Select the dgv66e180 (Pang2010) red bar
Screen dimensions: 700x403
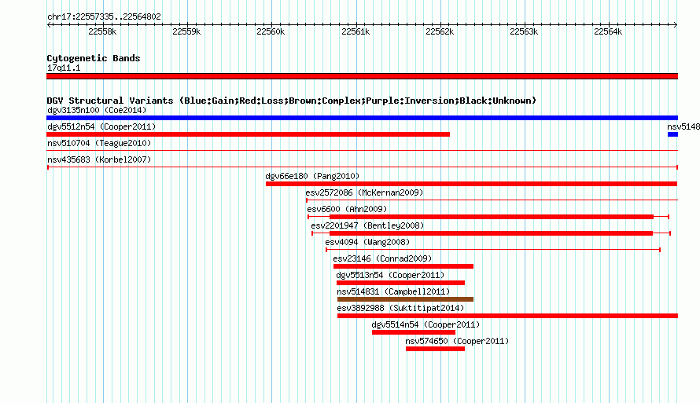471,184
